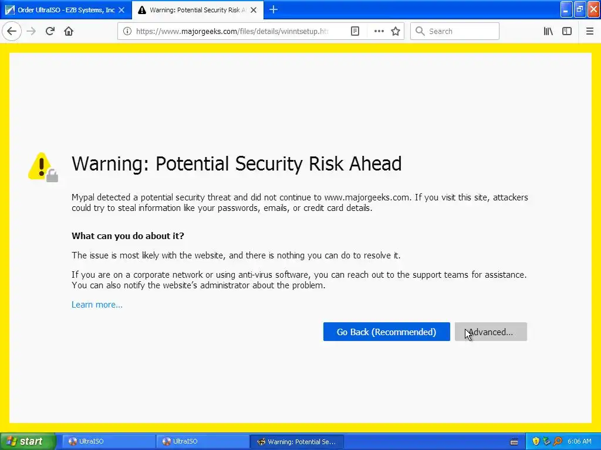Image resolution: width=601 pixels, height=450 pixels.
Task: Open Advanced... options button
Action: (x=491, y=332)
